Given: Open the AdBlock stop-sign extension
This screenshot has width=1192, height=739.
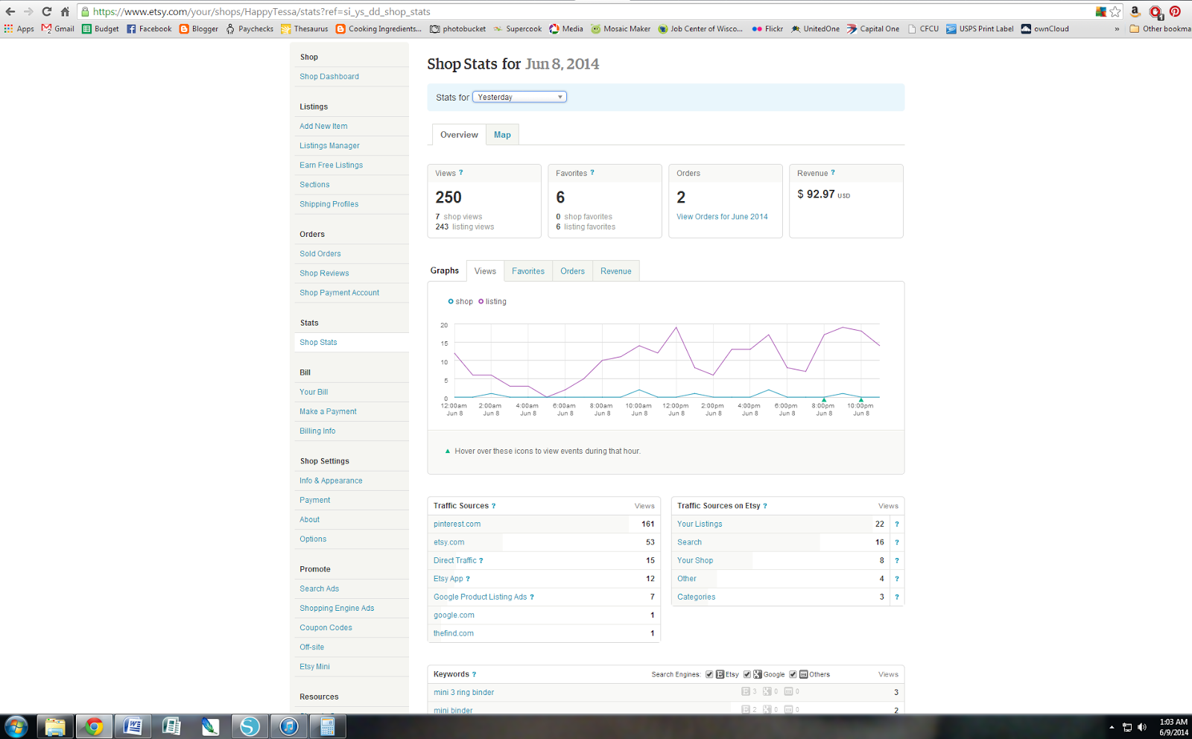Looking at the screenshot, I should pyautogui.click(x=1155, y=12).
